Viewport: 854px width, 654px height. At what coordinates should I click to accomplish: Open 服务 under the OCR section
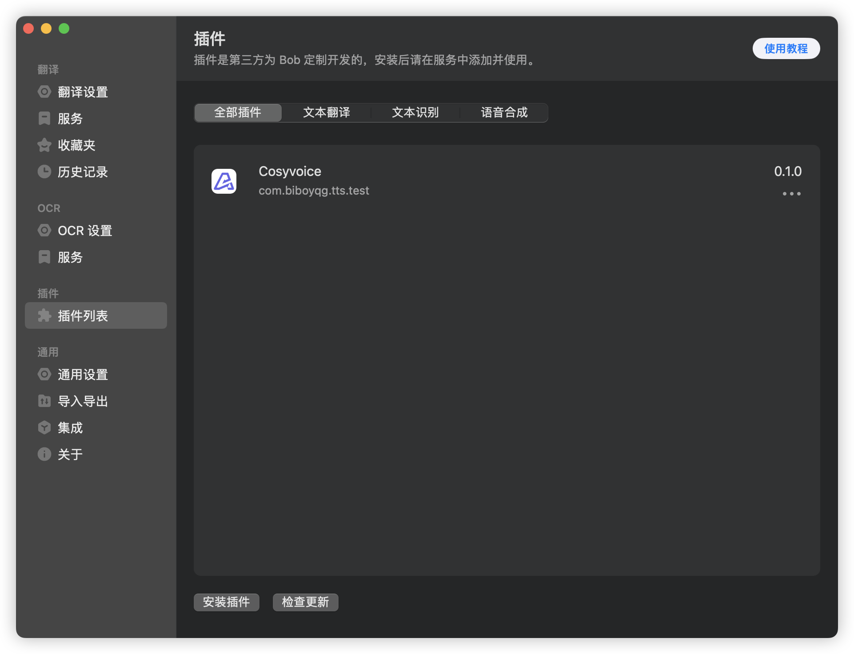(x=70, y=257)
